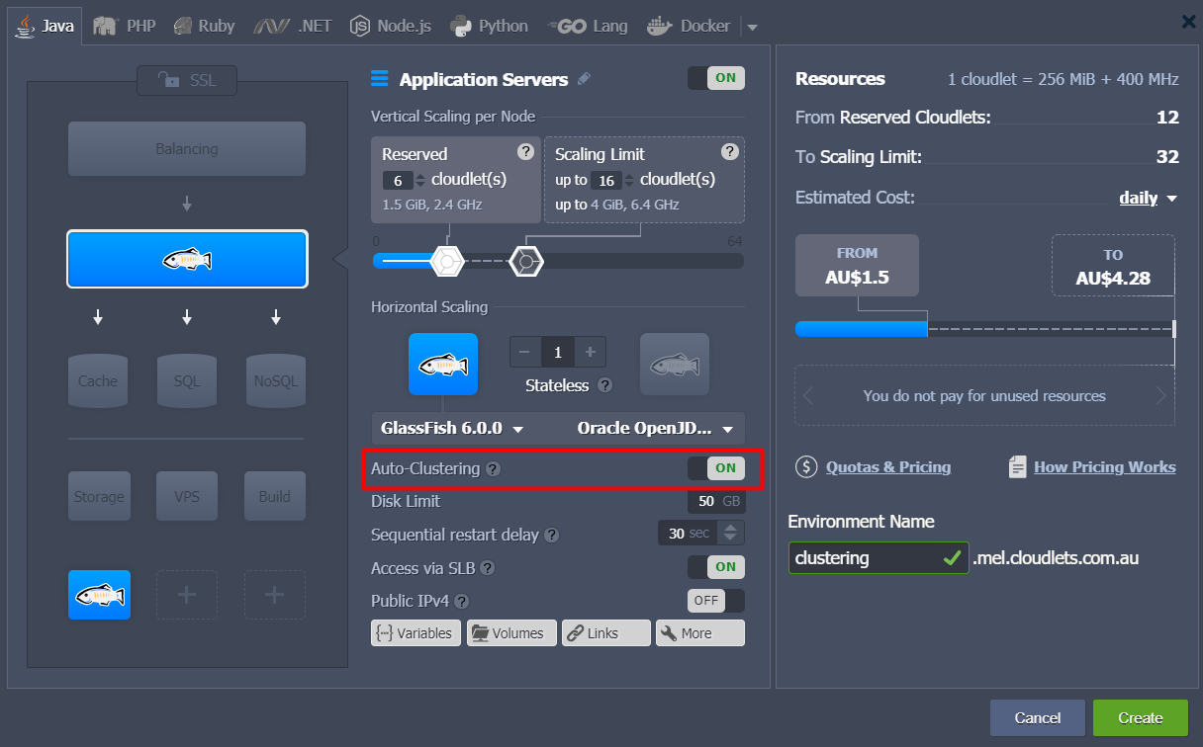Click the Scaling Limit cloudlets field
The image size is (1203, 747).
tap(606, 181)
